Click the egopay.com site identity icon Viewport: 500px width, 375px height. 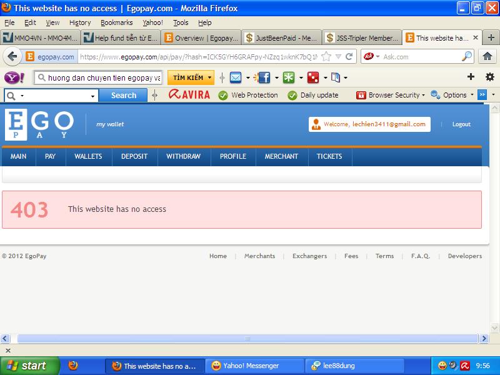[29, 57]
